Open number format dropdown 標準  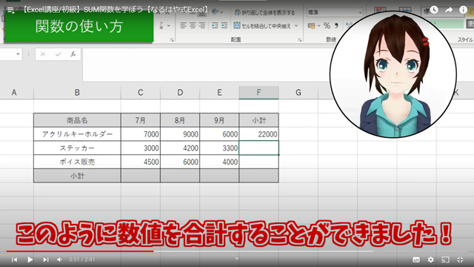click(x=335, y=13)
